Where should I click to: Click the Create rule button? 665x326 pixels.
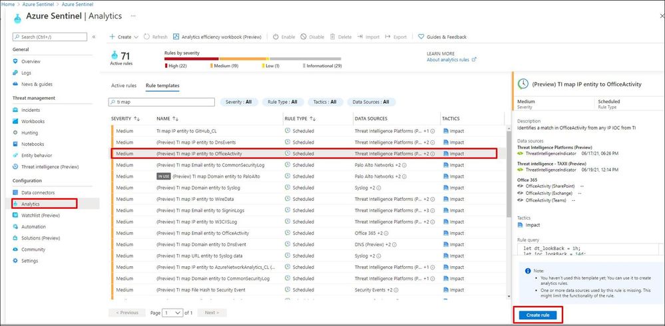pos(538,315)
